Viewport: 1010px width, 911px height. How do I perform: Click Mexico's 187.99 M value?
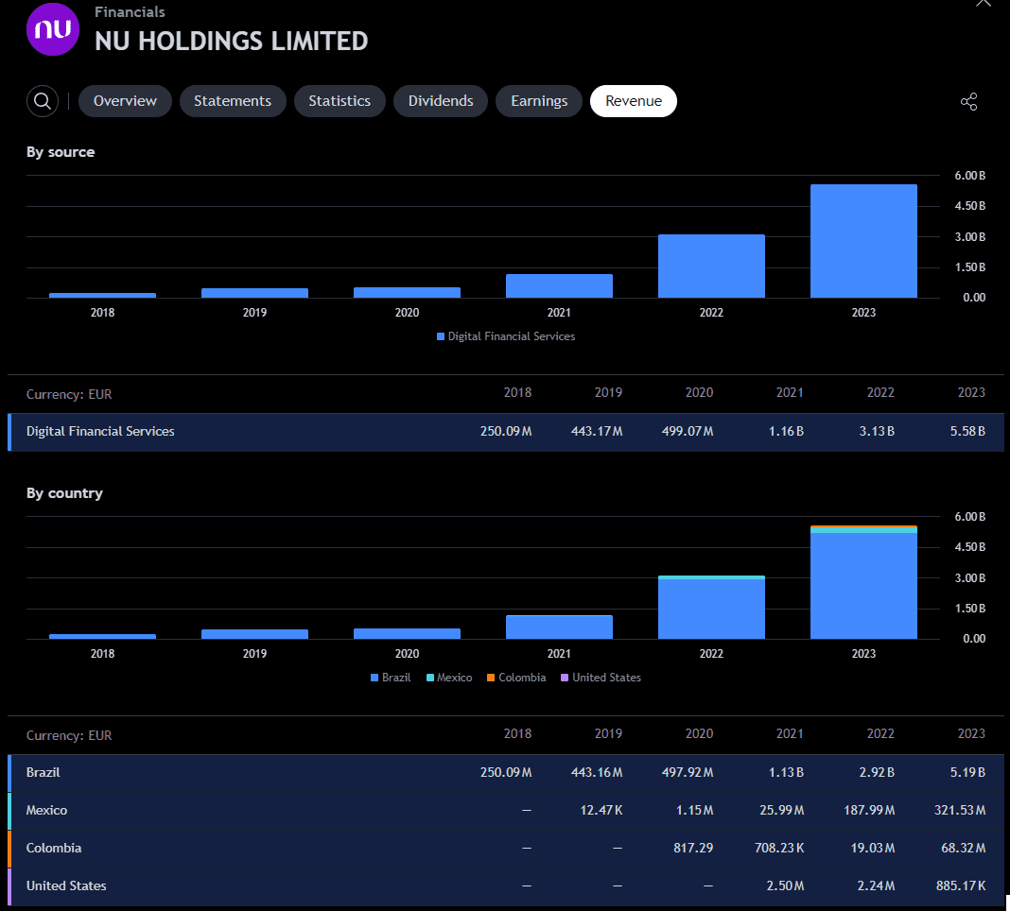point(869,810)
